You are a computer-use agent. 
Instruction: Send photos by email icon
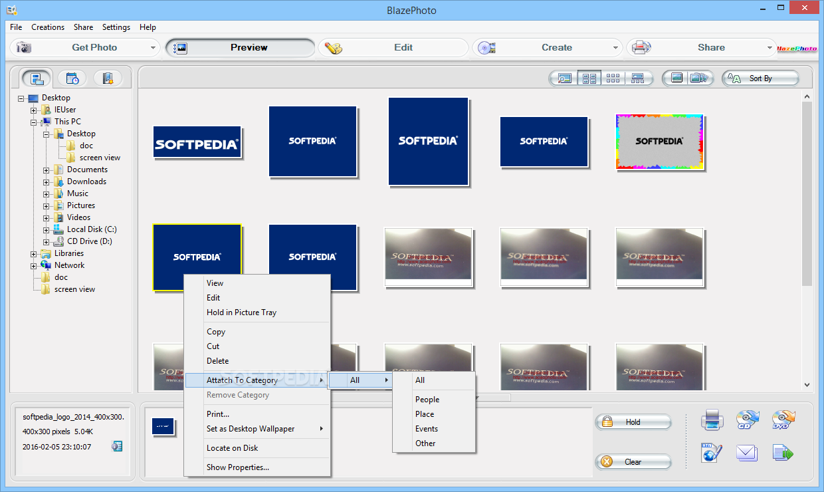747,453
